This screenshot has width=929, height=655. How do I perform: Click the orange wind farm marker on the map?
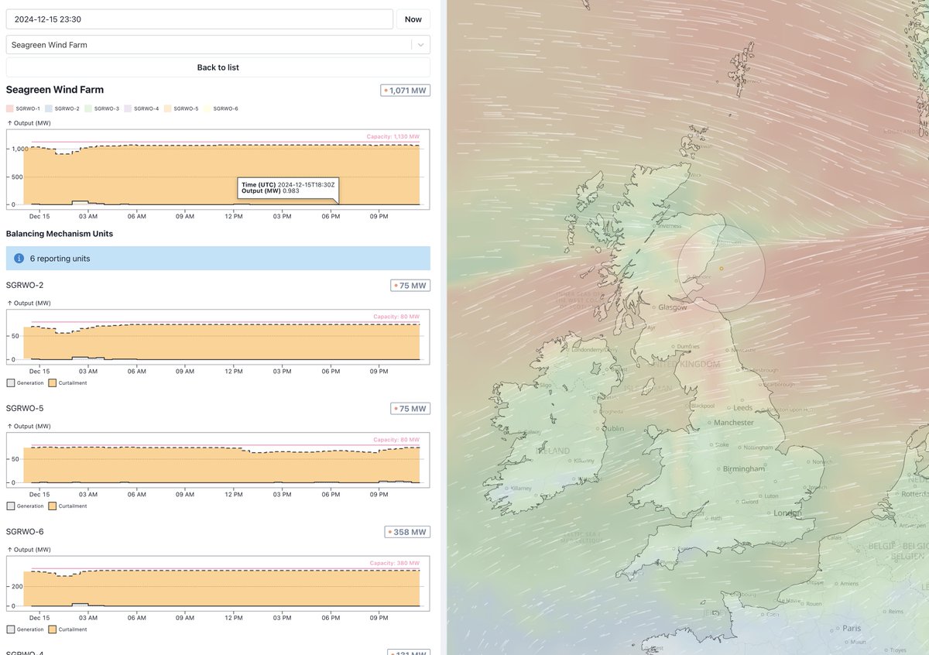tap(721, 269)
